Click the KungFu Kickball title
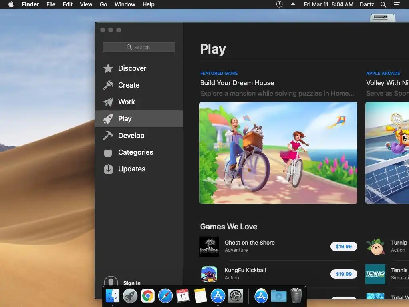This screenshot has width=409, height=307. pyautogui.click(x=245, y=271)
